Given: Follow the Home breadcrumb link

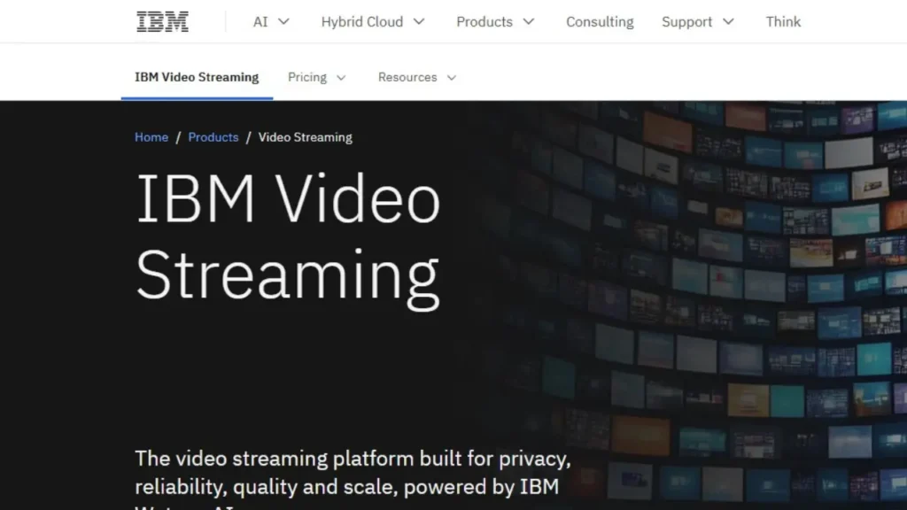Looking at the screenshot, I should coord(151,137).
